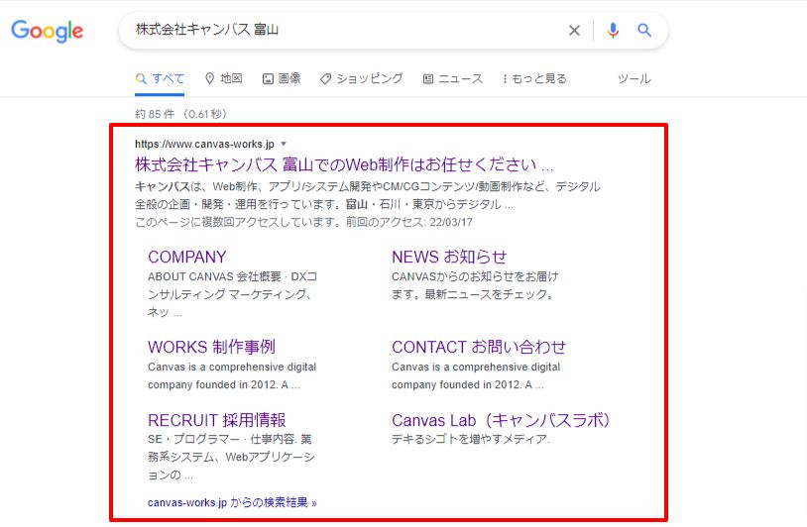The image size is (807, 527).
Task: Expand the dropdown arrow beside the canvas-works.jp URL
Action: (284, 144)
